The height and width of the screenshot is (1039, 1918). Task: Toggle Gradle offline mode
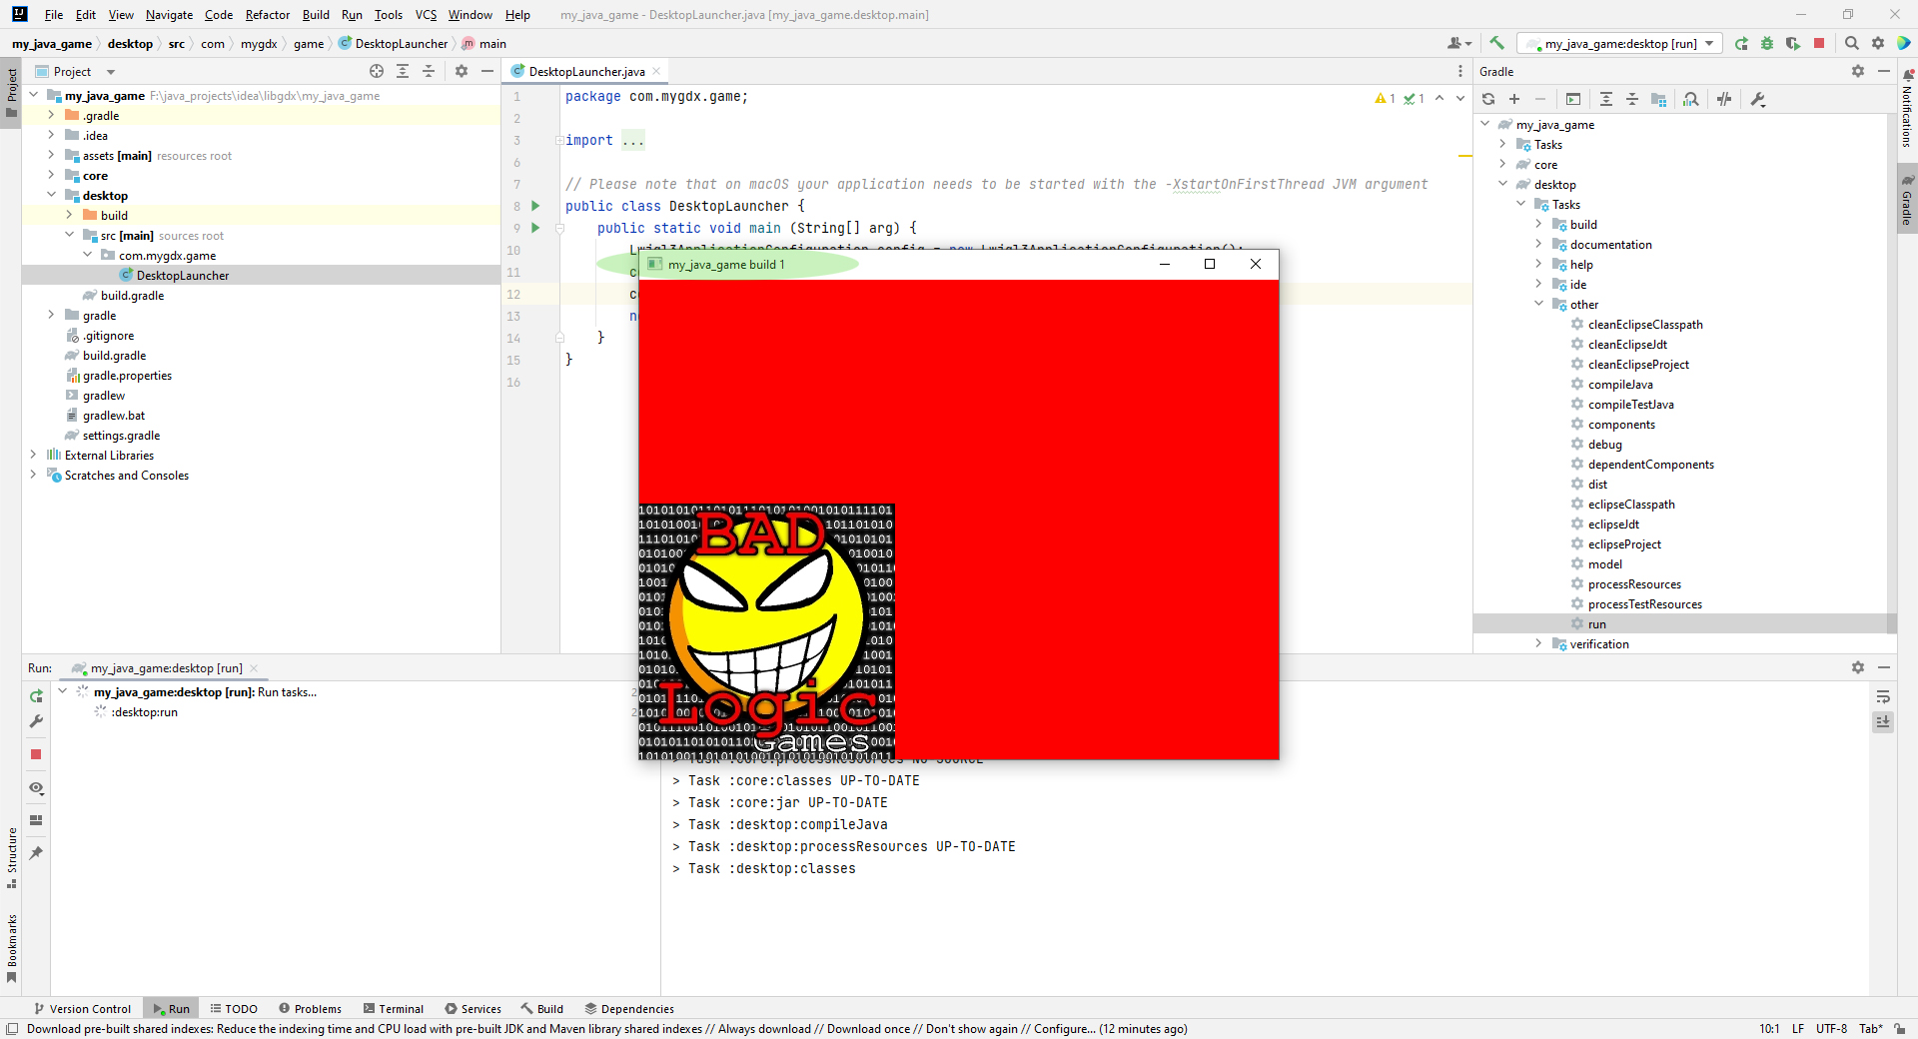(x=1724, y=99)
